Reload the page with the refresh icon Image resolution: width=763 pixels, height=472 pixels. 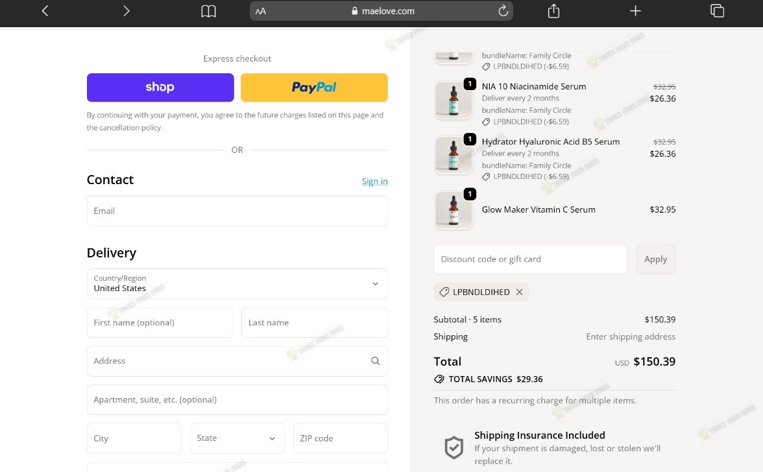tap(503, 10)
